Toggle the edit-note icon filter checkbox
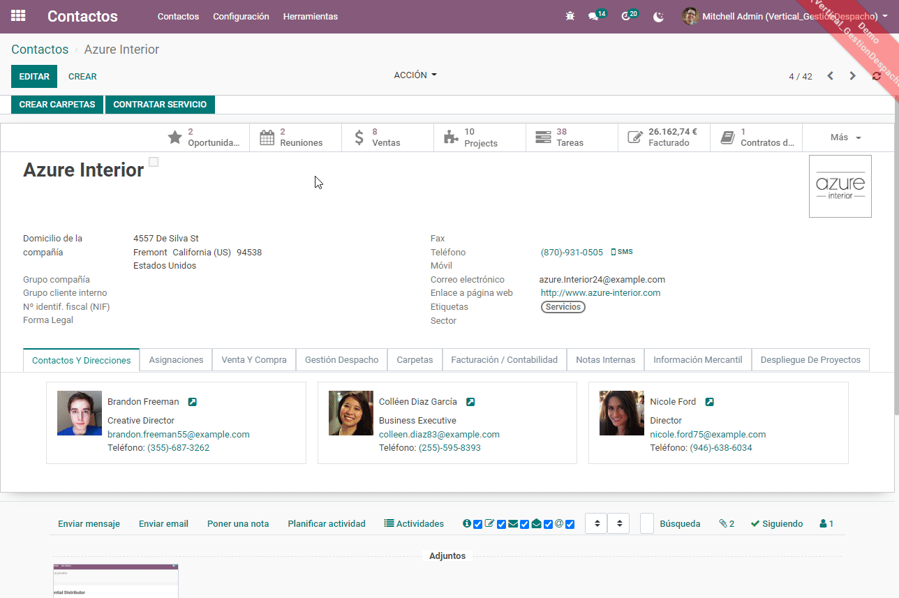The height and width of the screenshot is (598, 899). 501,524
